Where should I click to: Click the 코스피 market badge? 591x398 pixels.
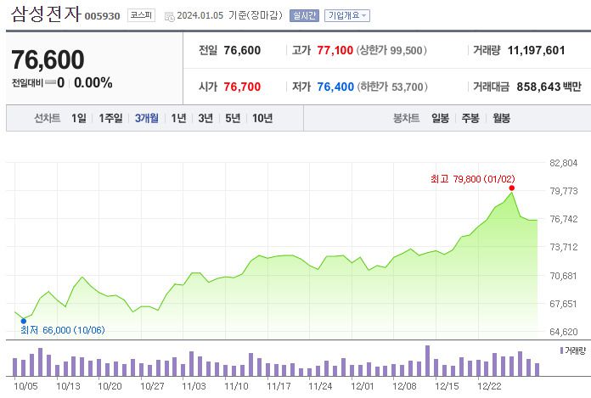tap(140, 14)
